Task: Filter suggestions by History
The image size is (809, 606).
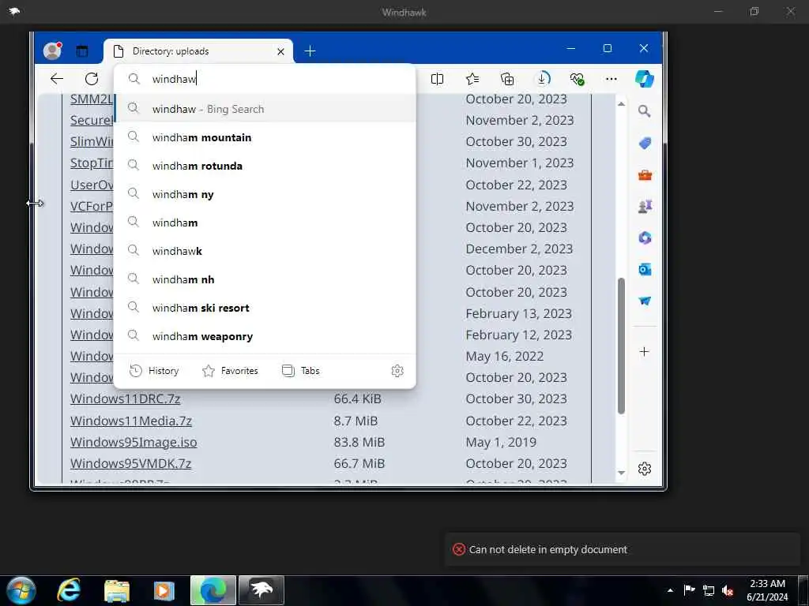Action: (x=154, y=371)
